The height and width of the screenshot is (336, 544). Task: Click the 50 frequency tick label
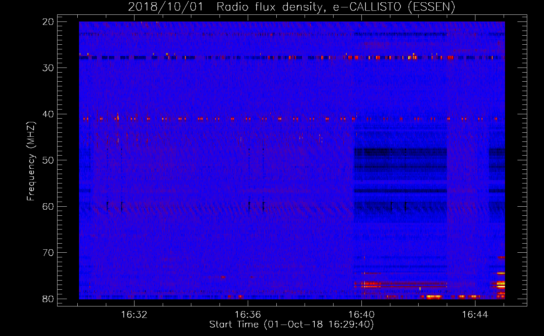[48, 160]
